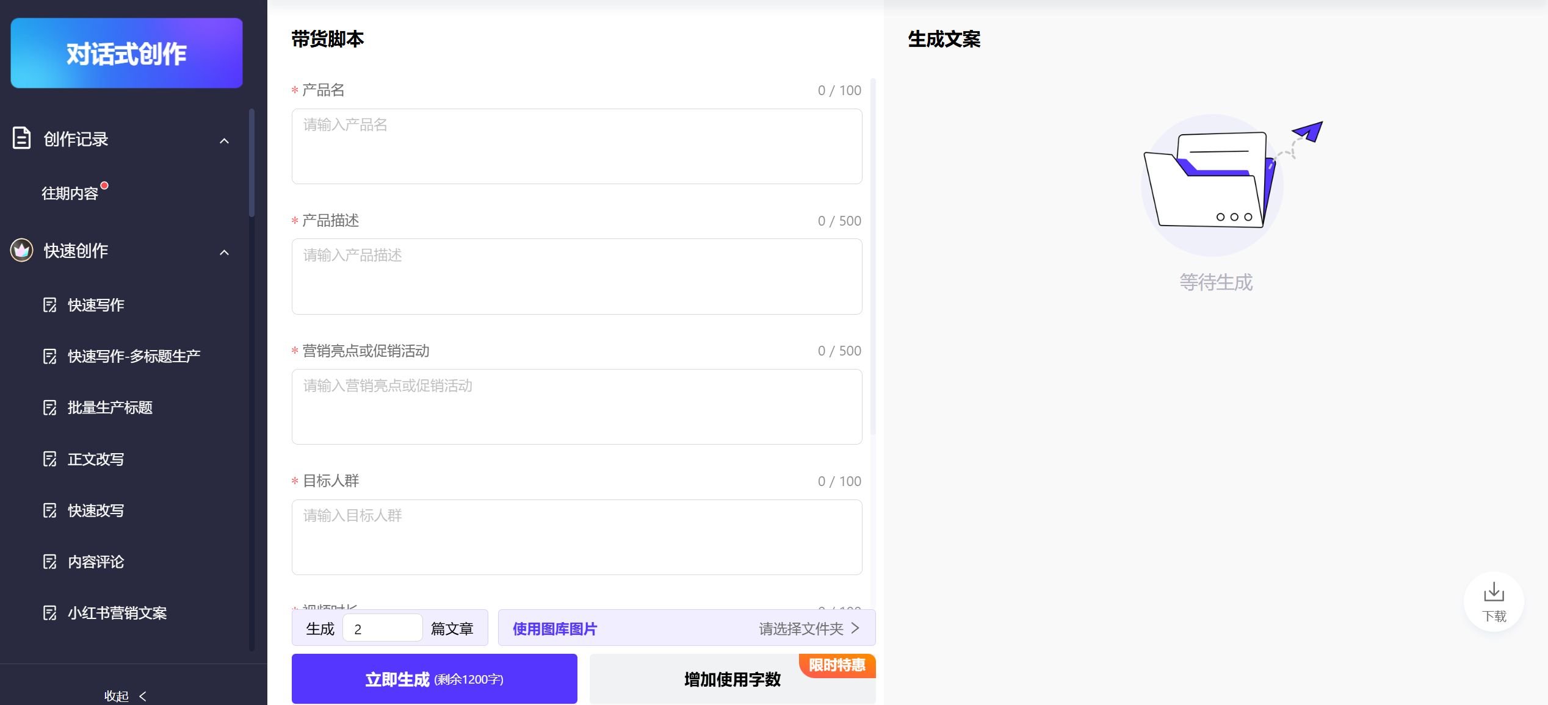The width and height of the screenshot is (1548, 705).
Task: Click the icon beside 批量生产标题
Action: tap(50, 407)
